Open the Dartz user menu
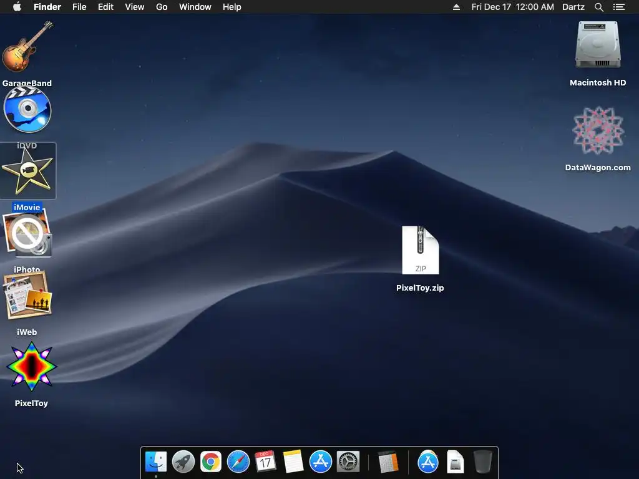Image resolution: width=639 pixels, height=479 pixels. [x=573, y=7]
